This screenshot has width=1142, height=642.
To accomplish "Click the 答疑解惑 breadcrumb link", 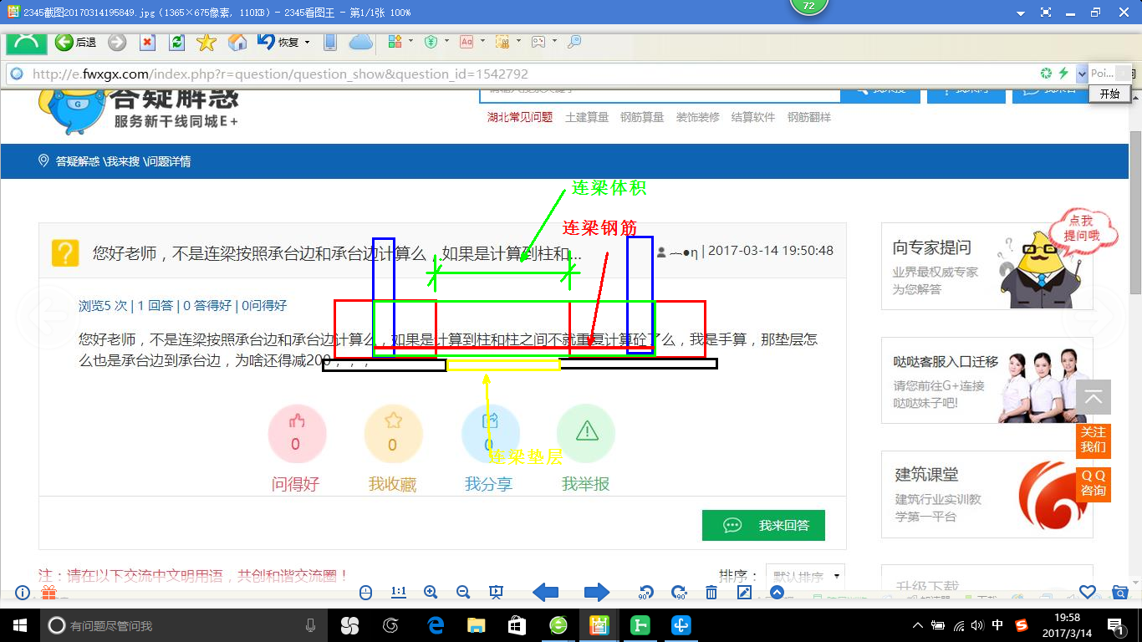I will [77, 161].
